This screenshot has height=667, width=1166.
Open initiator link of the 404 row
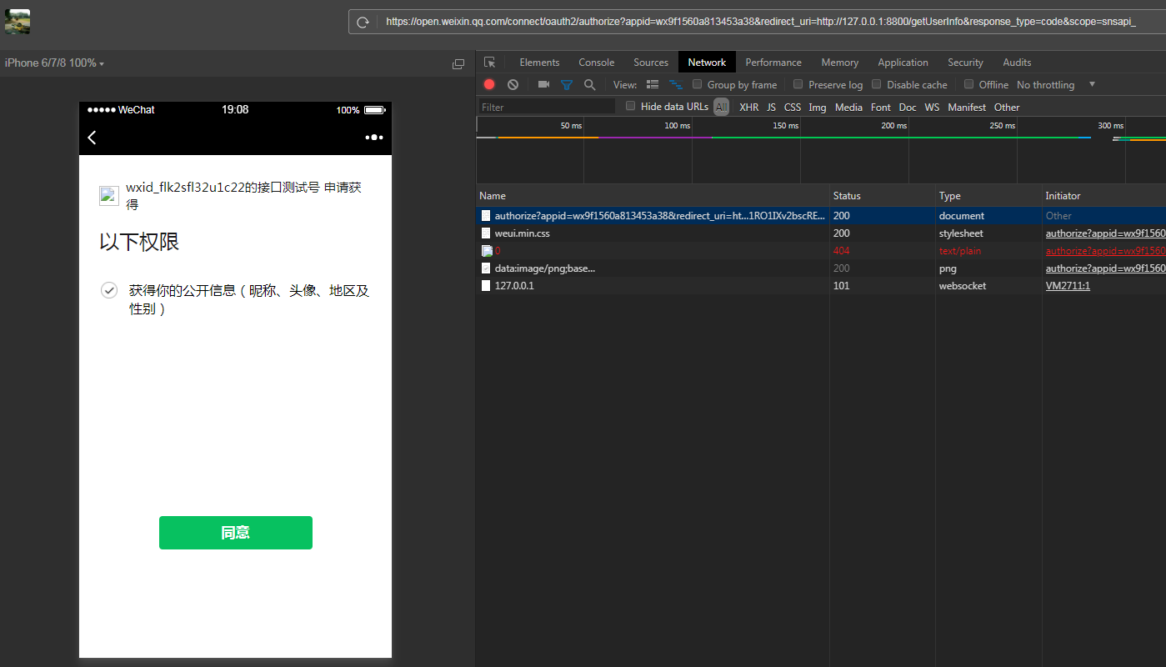tap(1106, 251)
